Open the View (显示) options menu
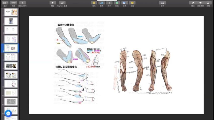This screenshot has height=120, width=214. 5,3
